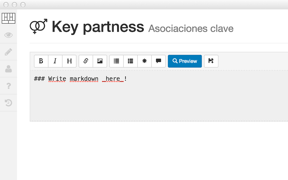This screenshot has width=288, height=180.
Task: Insert a heading with H button
Action: pyautogui.click(x=69, y=61)
